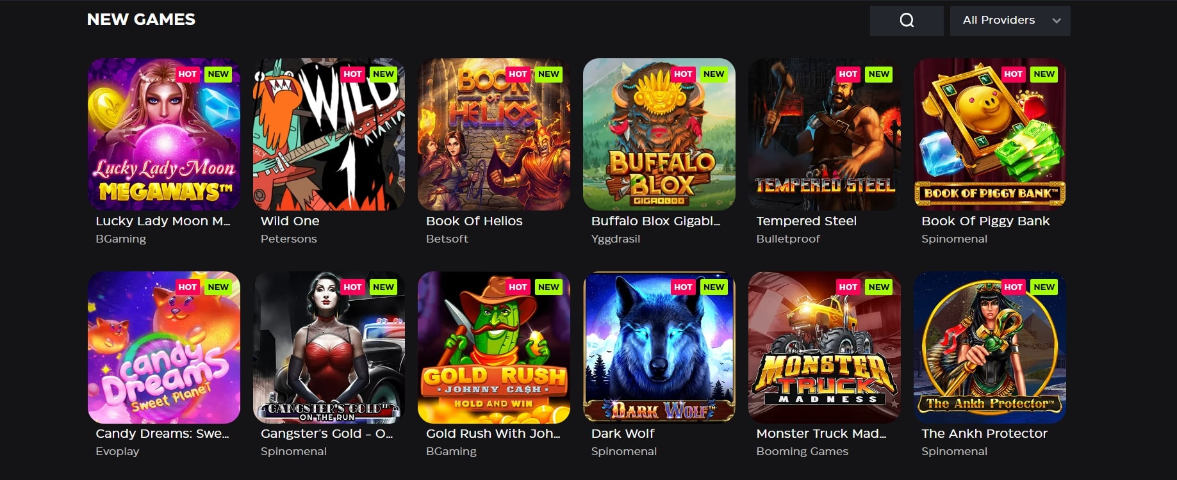Open the Gold Rush Johnny Cash thumbnail
The width and height of the screenshot is (1177, 480).
pyautogui.click(x=494, y=348)
